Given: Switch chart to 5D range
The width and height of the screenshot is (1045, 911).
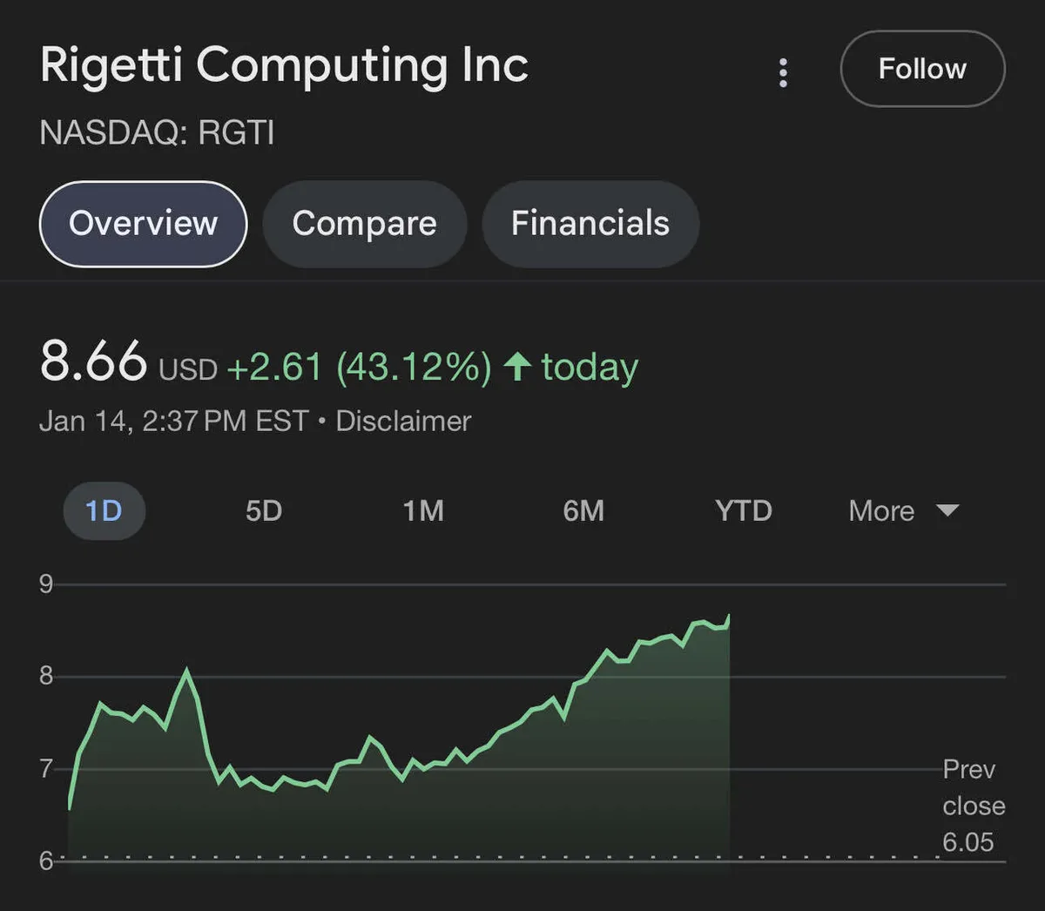Looking at the screenshot, I should (x=263, y=510).
